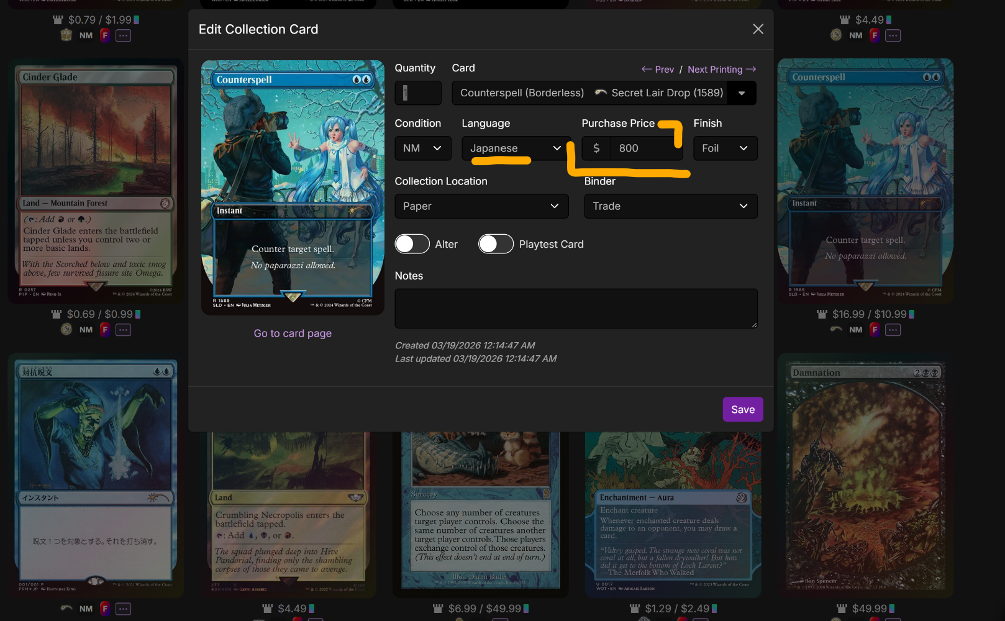Click the Purchase Price input field

[x=645, y=148]
